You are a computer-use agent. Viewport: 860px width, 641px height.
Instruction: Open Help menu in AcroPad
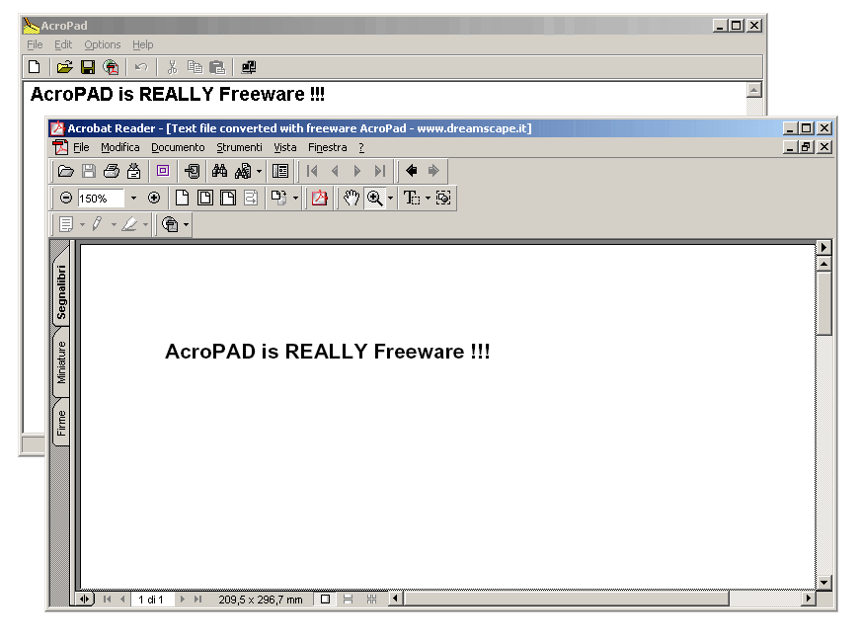coord(142,44)
